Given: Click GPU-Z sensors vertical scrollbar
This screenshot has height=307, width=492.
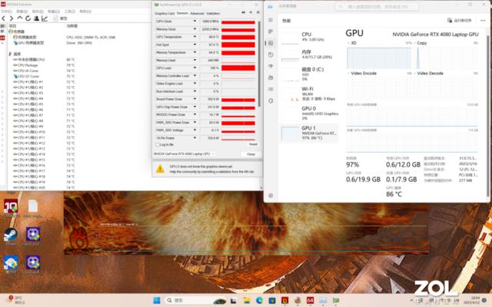Looking at the screenshot, I should [x=259, y=64].
